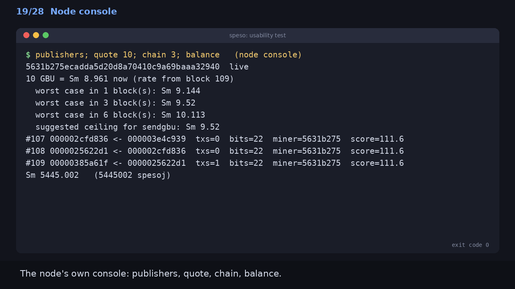Click the caption about the node's own console
This screenshot has width=515, height=289.
click(151, 273)
